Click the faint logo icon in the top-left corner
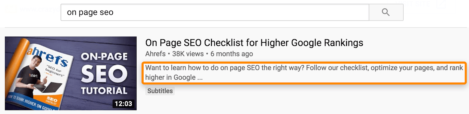 click(x=11, y=9)
